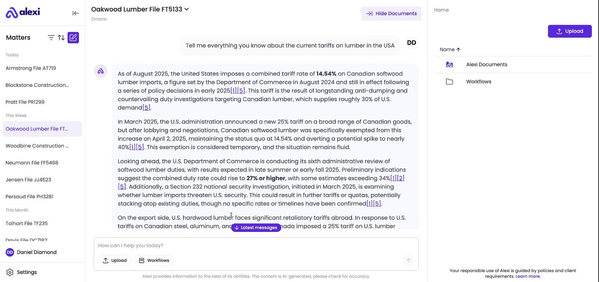Viewport: 599px width, 282px height.
Task: Open the Settings gear
Action: 10,272
